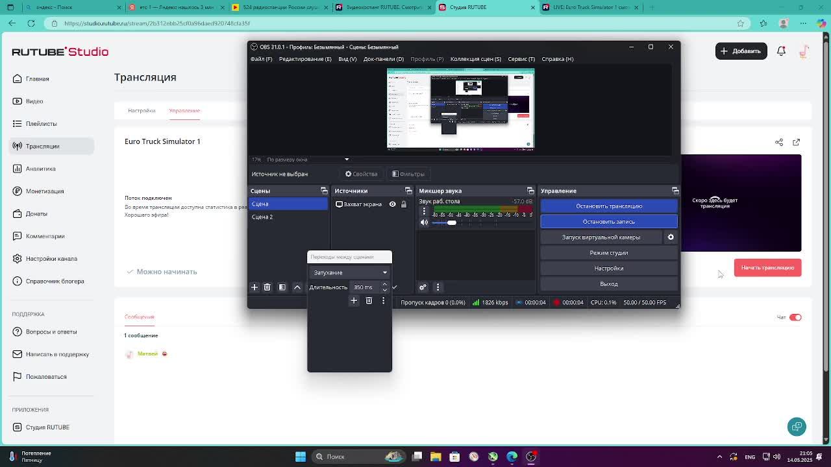Viewport: 831px width, 467px height.
Task: Open advanced audio properties gear icon
Action: point(423,287)
